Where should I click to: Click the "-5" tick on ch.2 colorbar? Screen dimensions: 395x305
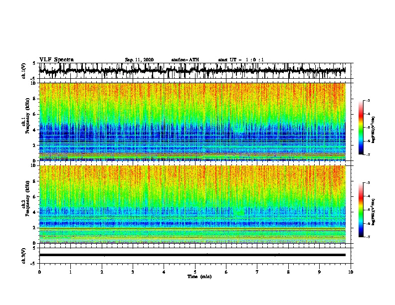pyautogui.click(x=368, y=210)
